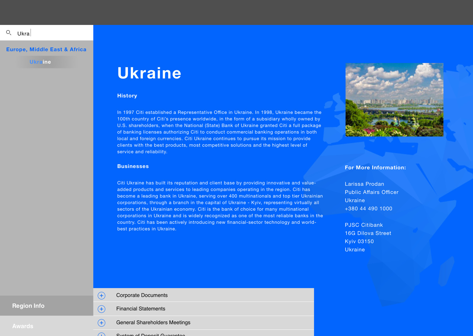The width and height of the screenshot is (473, 336).
Task: Switch to the Awards tab
Action: pyautogui.click(x=47, y=326)
